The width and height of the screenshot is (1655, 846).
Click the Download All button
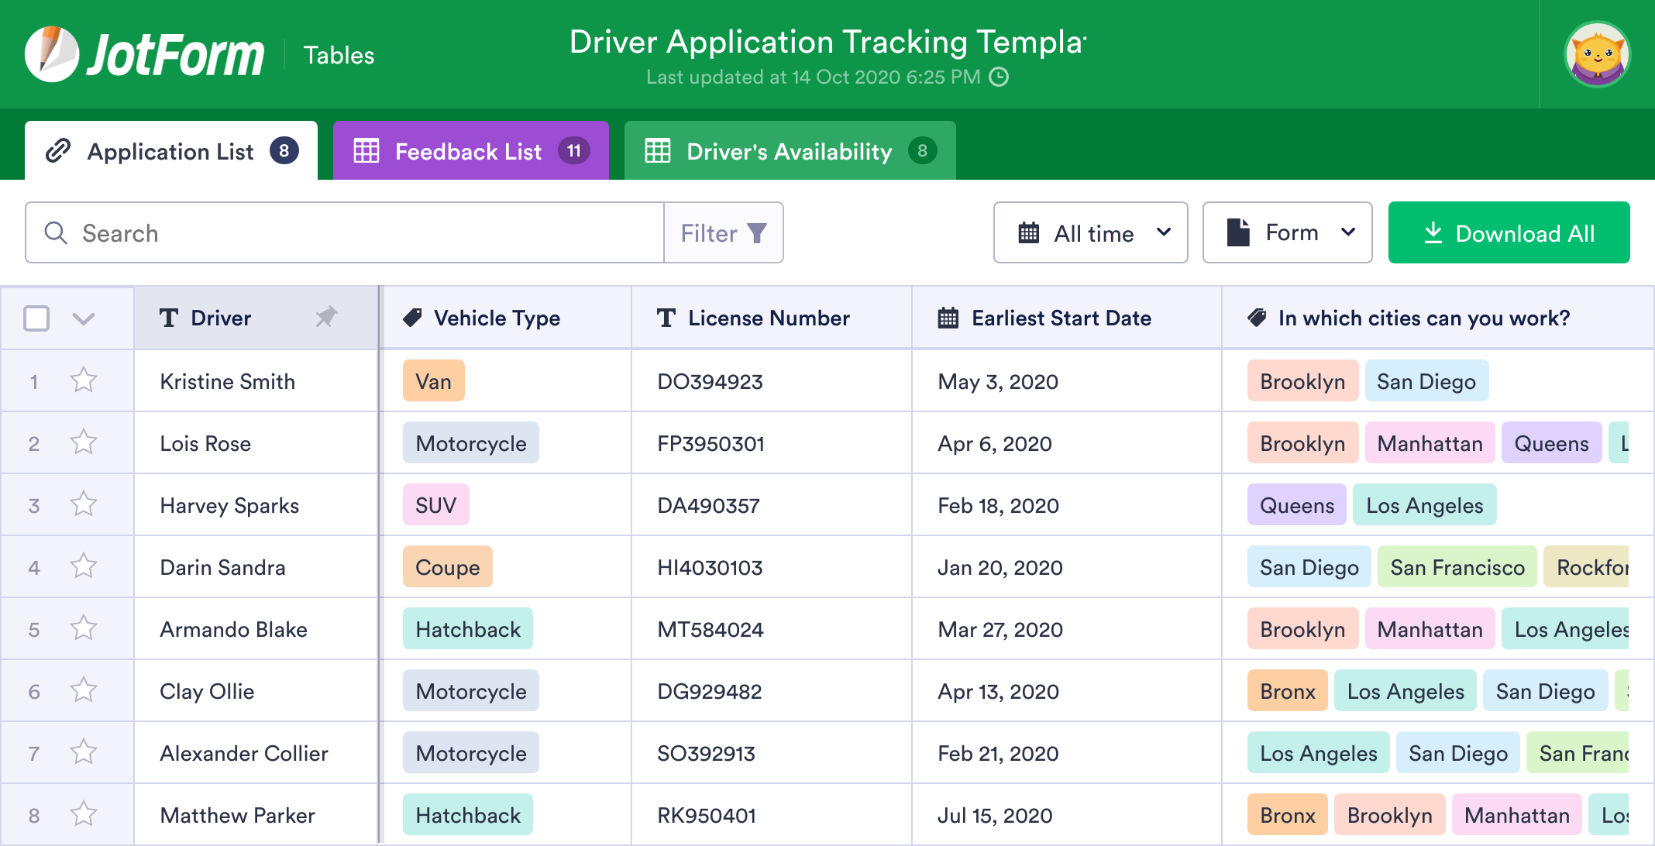1509,233
